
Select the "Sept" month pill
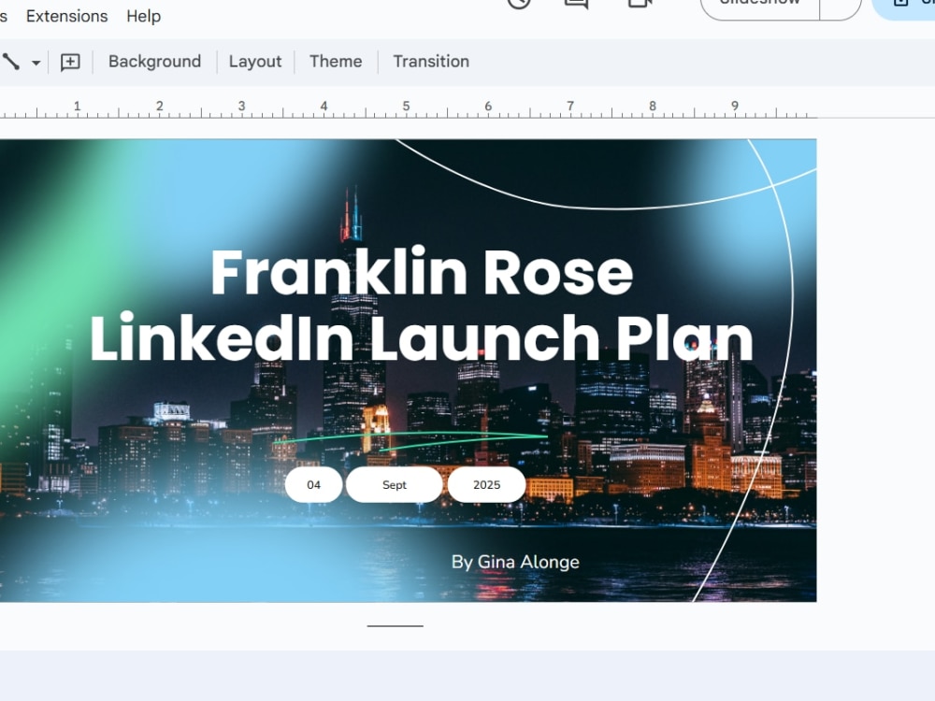coord(395,484)
